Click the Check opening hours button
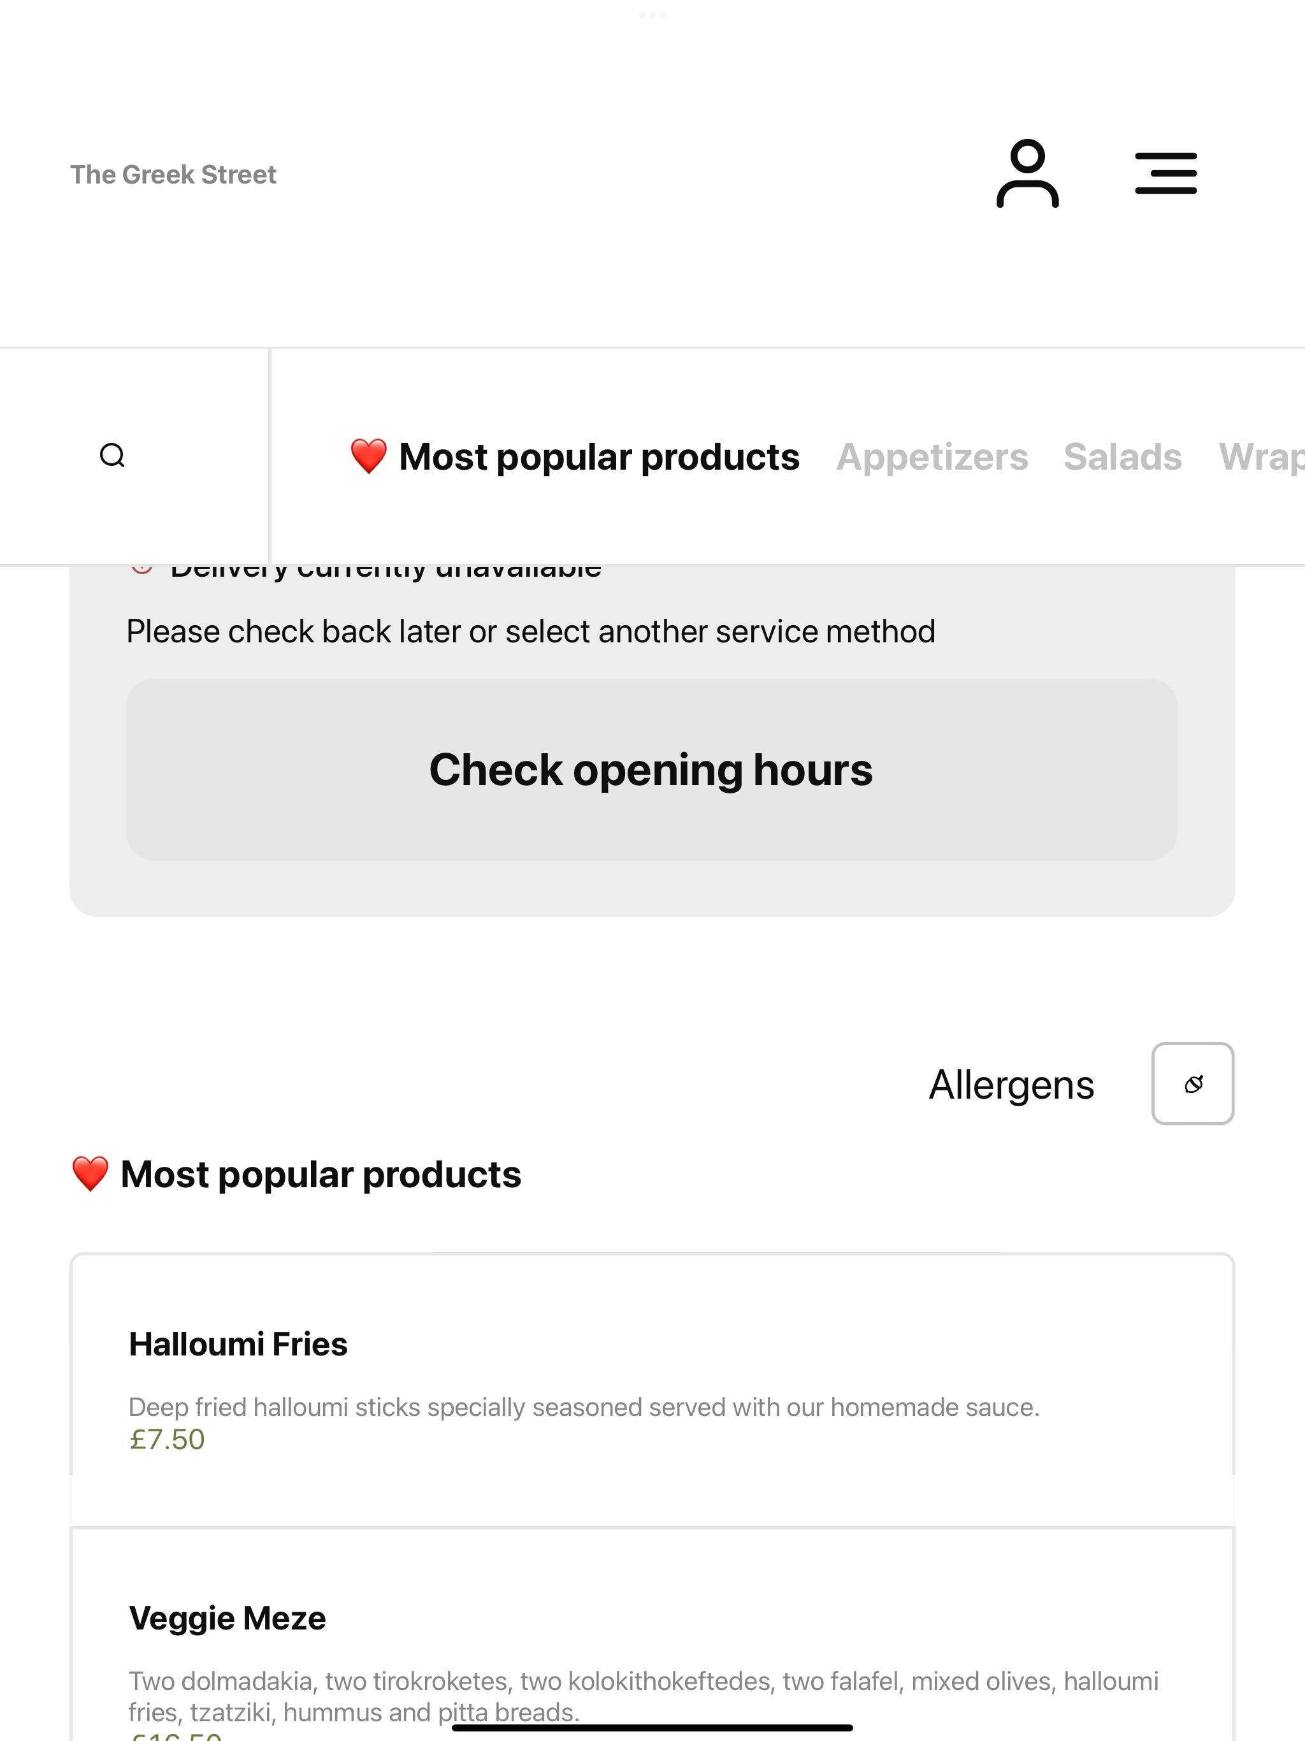The height and width of the screenshot is (1741, 1305). coord(652,769)
